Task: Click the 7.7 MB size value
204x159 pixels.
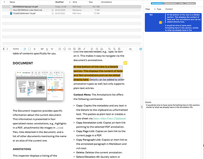Action: tap(97, 13)
